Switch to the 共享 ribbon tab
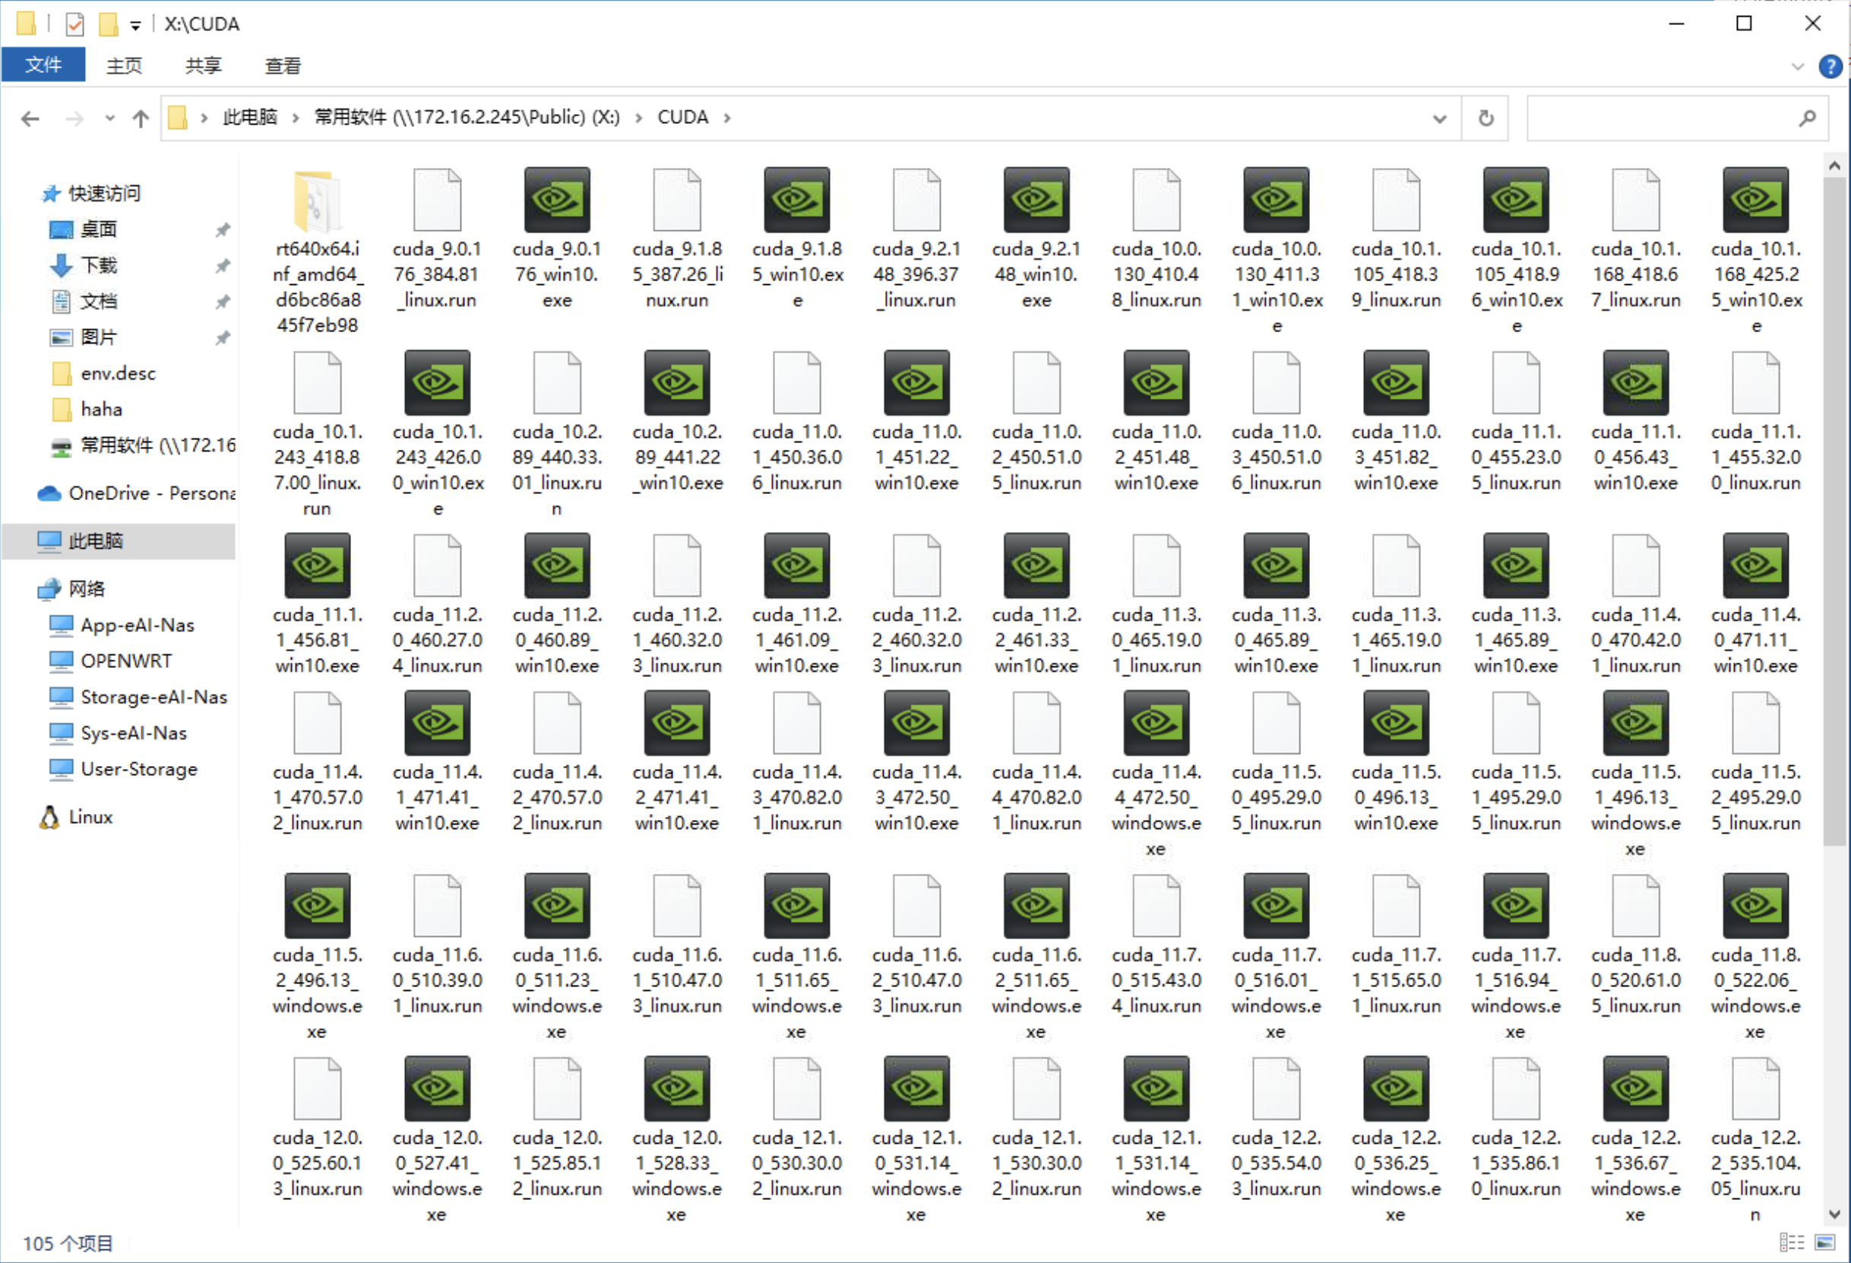Viewport: 1851px width, 1263px height. coord(203,65)
